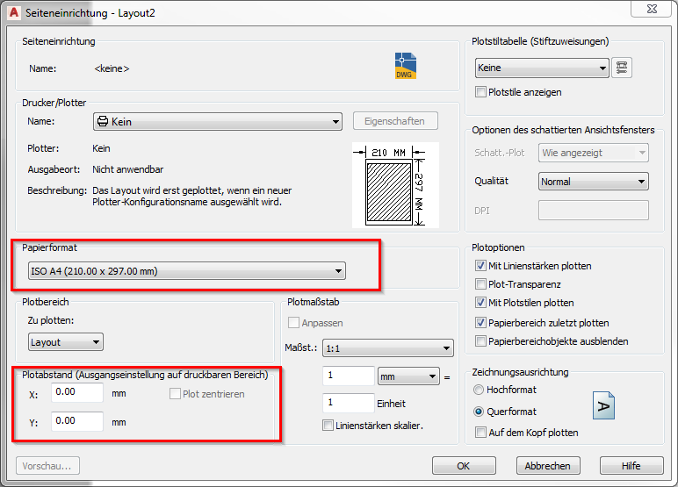The image size is (678, 487).
Task: Open the Zu plotten Layout dropdown
Action: click(65, 341)
